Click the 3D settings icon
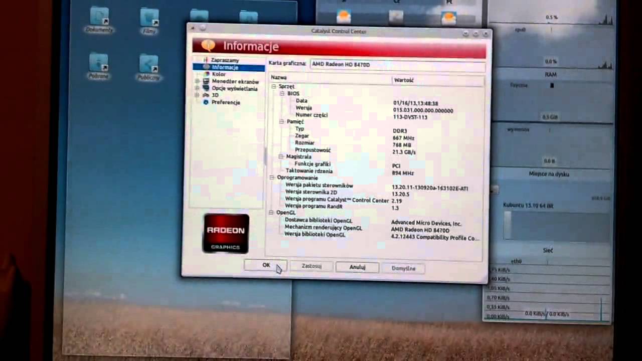 click(206, 95)
